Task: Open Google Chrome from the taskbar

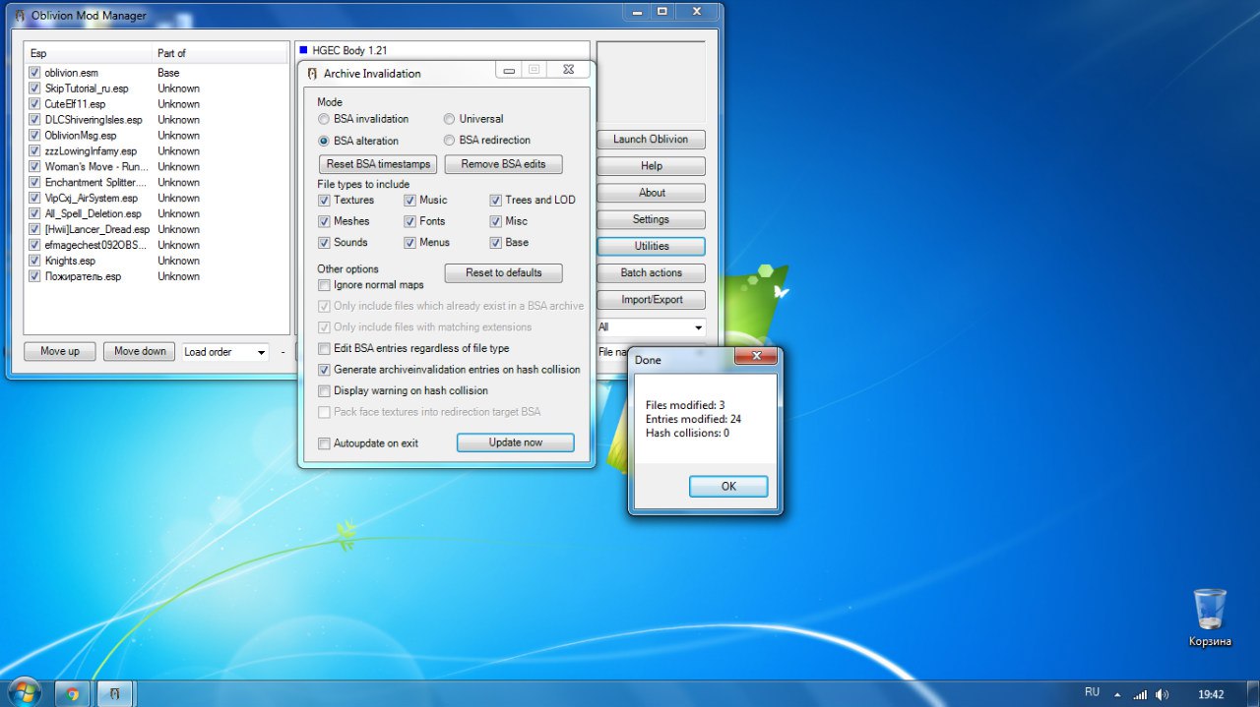Action: pyautogui.click(x=72, y=693)
